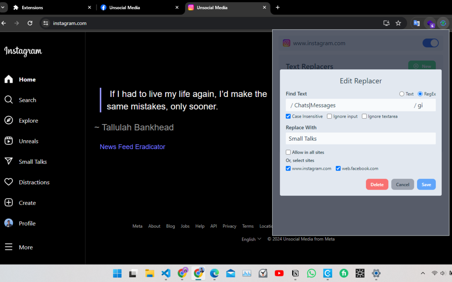The image size is (452, 282).
Task: Click New text replacer button
Action: tap(422, 66)
